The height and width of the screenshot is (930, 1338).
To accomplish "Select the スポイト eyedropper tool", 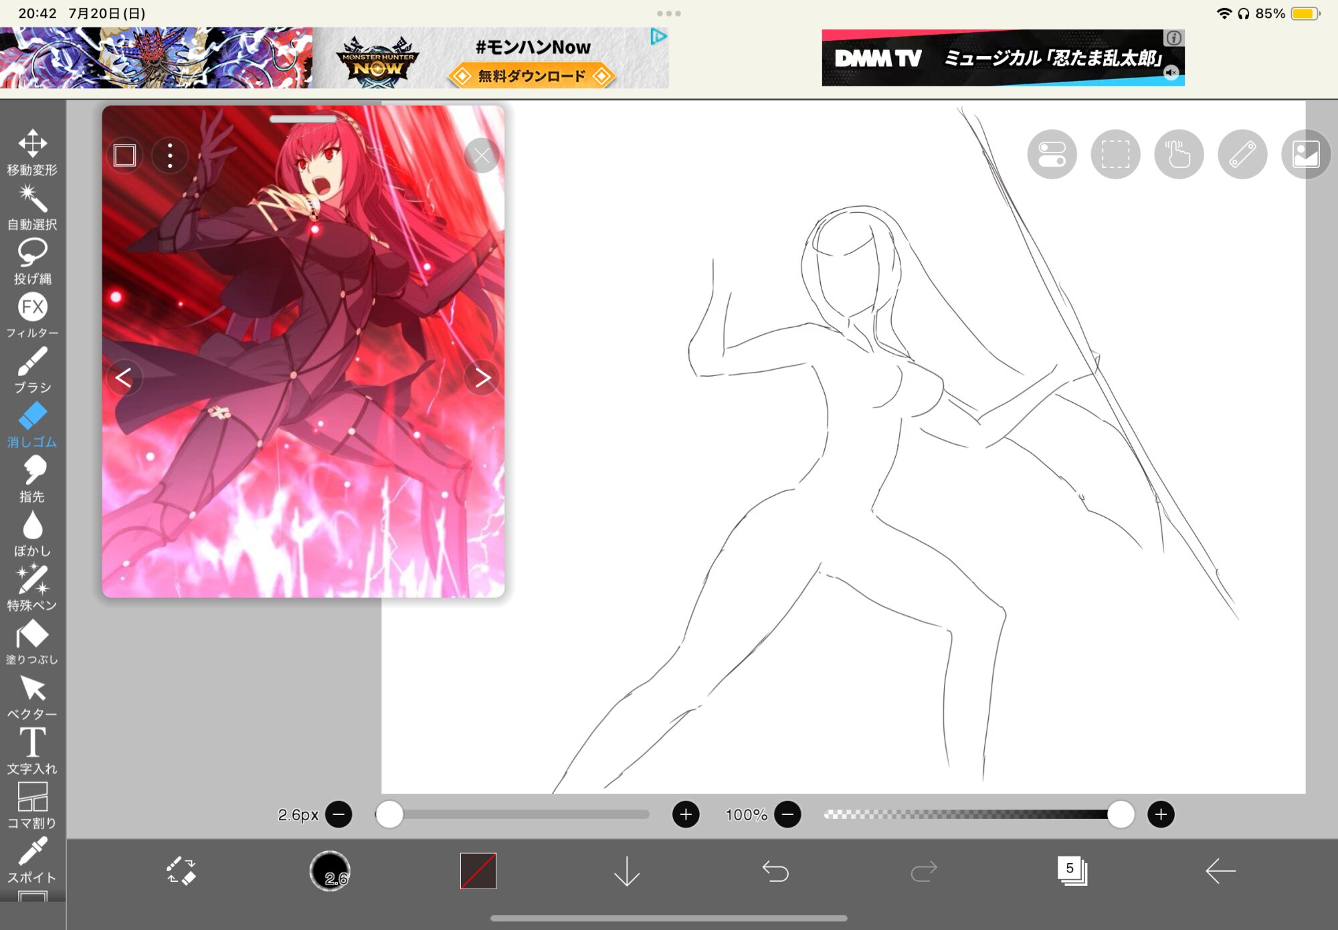I will 32,860.
